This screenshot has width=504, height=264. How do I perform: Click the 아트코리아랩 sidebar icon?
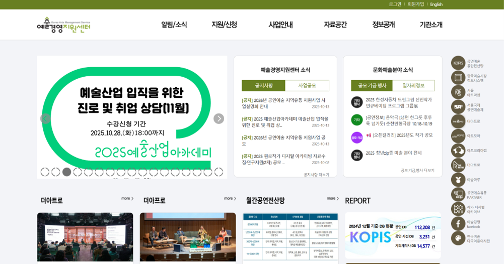458,151
